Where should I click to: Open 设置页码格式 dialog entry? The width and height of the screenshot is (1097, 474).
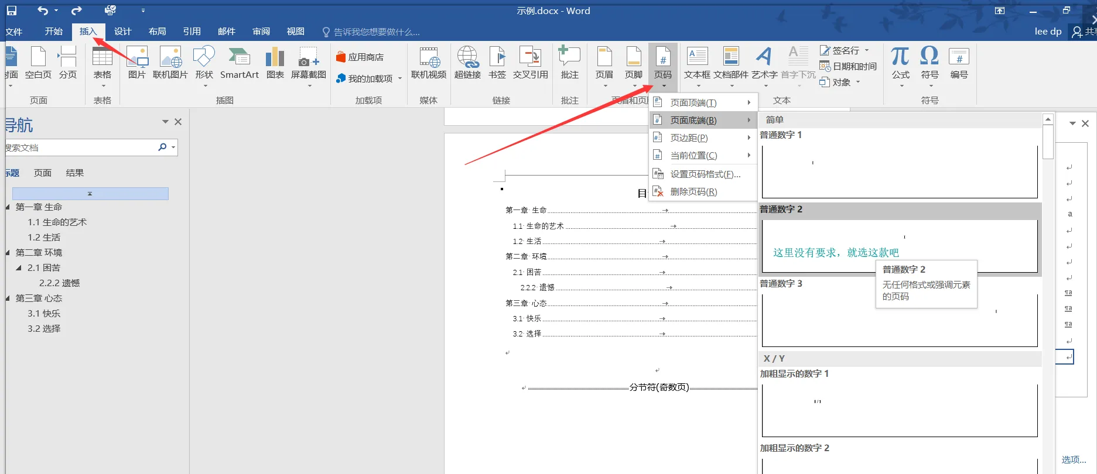705,174
